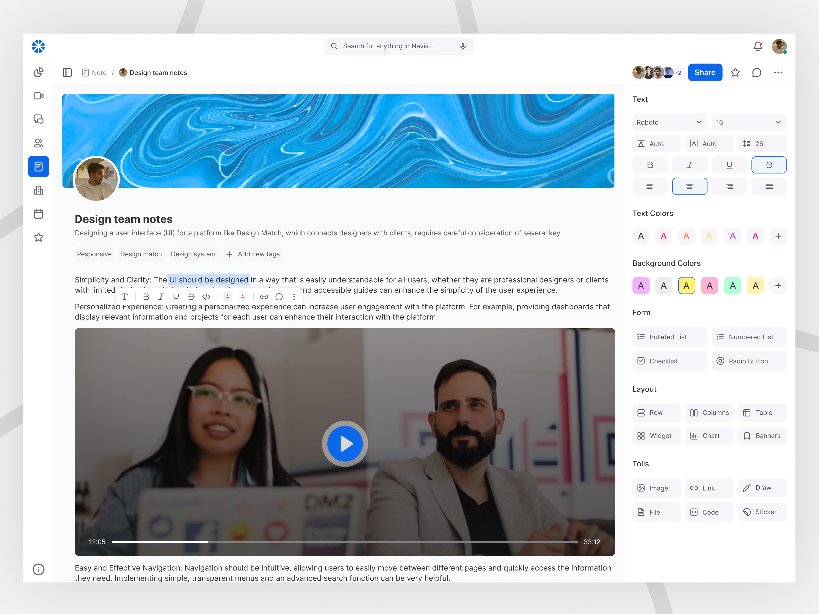This screenshot has width=819, height=614.
Task: Open the three-dot more options menu
Action: pyautogui.click(x=778, y=73)
